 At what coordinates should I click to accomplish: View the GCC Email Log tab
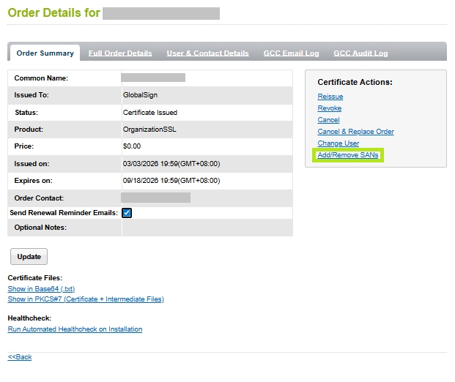click(x=291, y=53)
